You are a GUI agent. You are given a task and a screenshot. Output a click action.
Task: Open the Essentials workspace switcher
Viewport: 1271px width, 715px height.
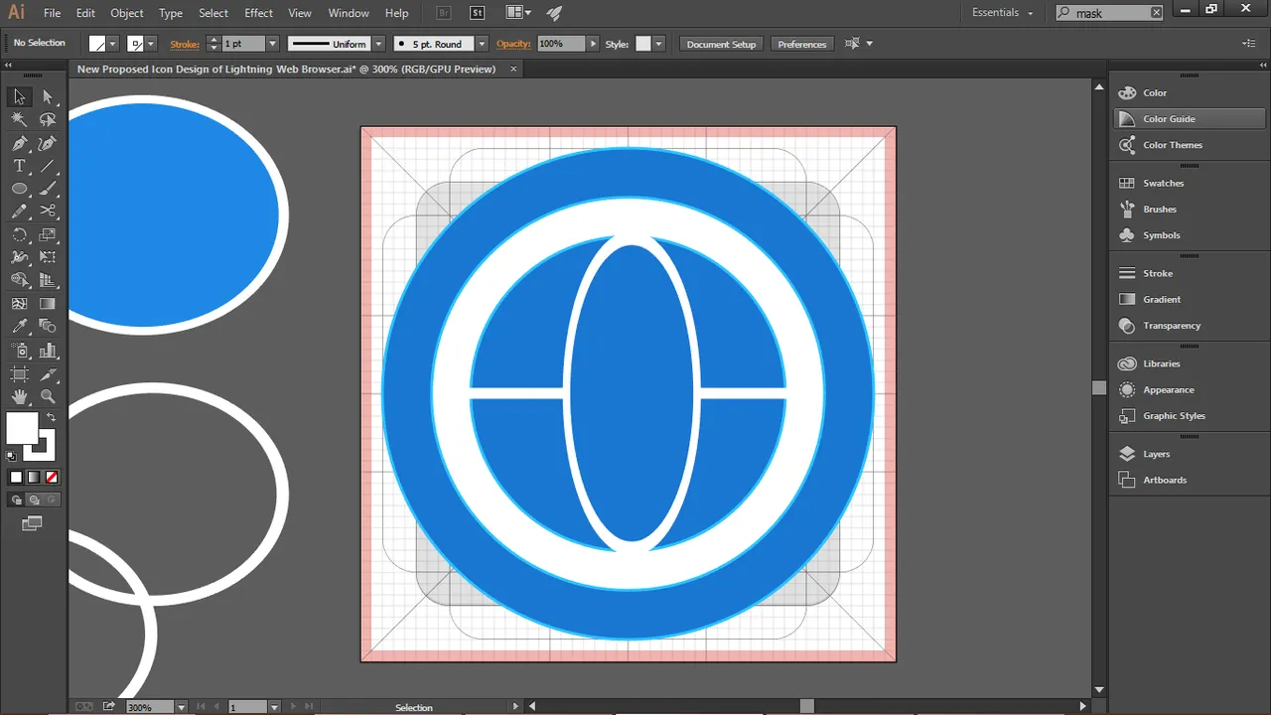(1003, 13)
